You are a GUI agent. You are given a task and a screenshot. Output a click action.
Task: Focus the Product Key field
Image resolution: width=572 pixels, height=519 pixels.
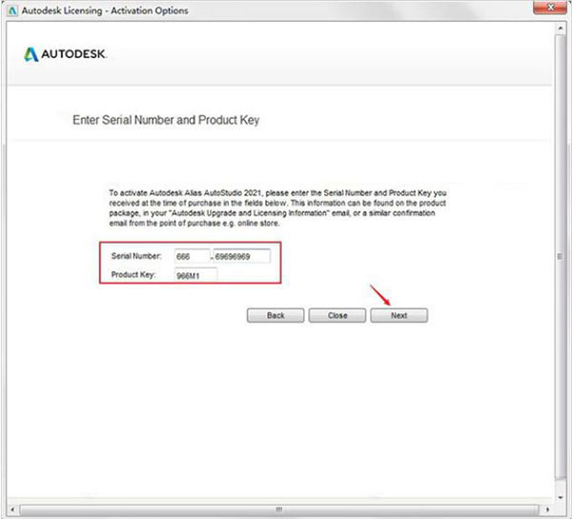pyautogui.click(x=195, y=275)
